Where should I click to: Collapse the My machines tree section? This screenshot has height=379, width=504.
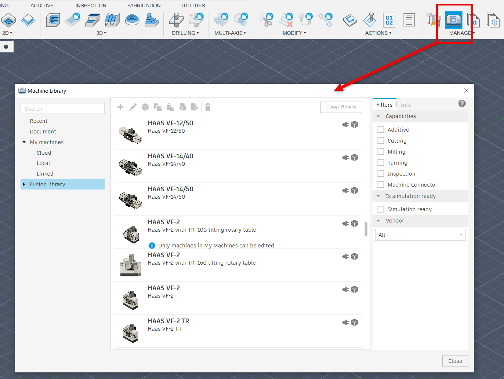24,142
